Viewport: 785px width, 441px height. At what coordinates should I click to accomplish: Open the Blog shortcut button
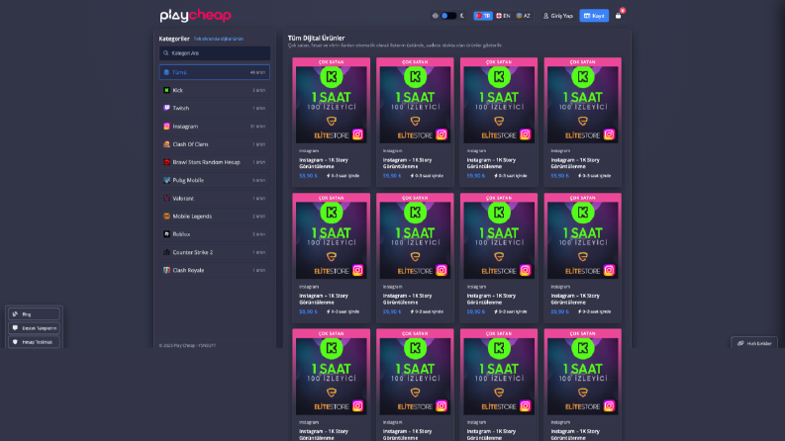pyautogui.click(x=34, y=314)
